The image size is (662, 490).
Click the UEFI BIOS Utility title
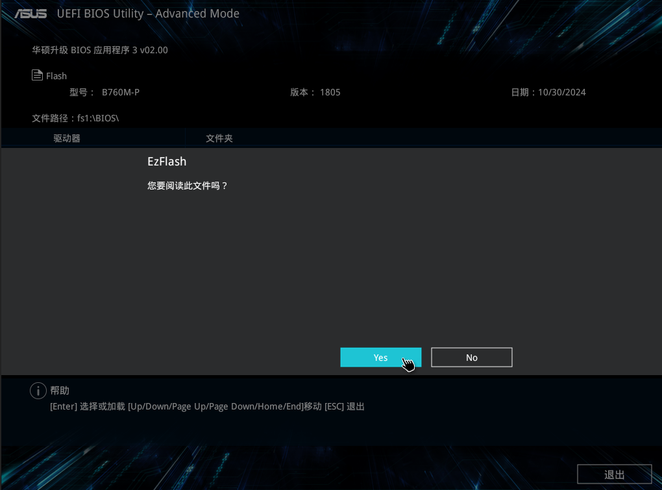[x=148, y=14]
